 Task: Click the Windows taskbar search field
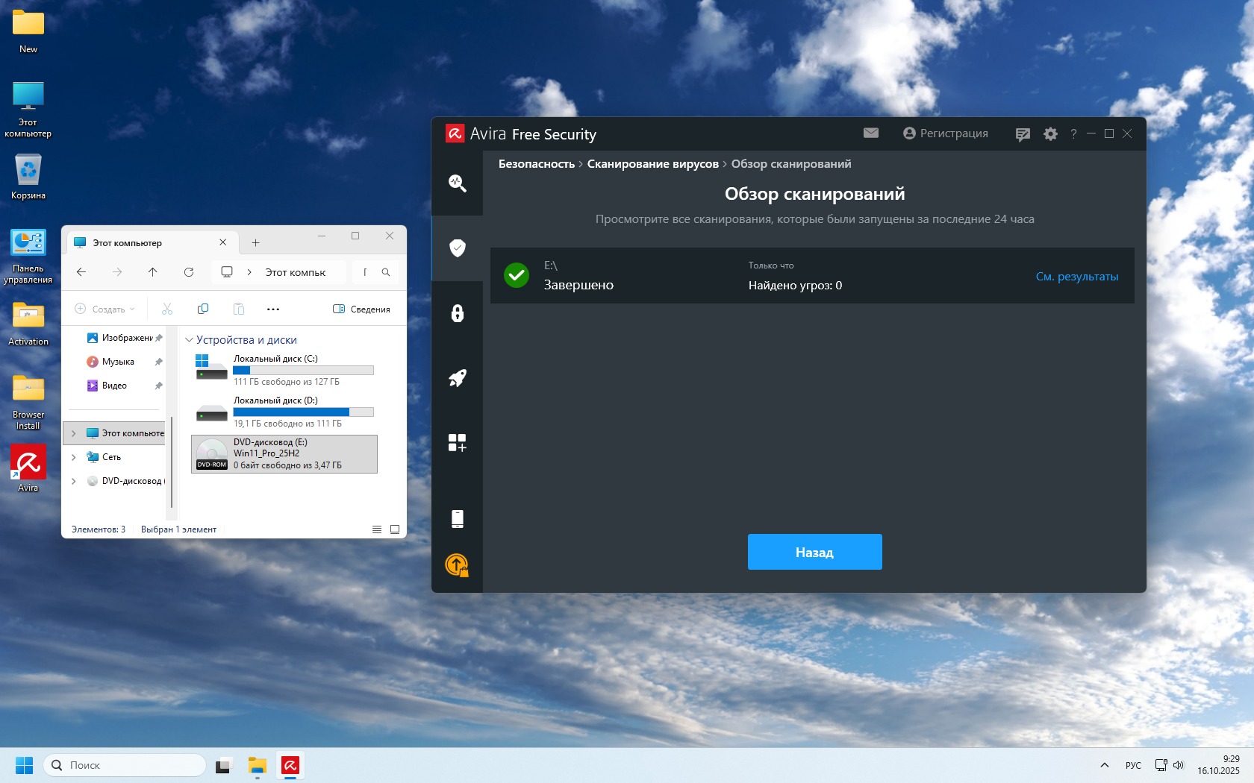click(125, 765)
